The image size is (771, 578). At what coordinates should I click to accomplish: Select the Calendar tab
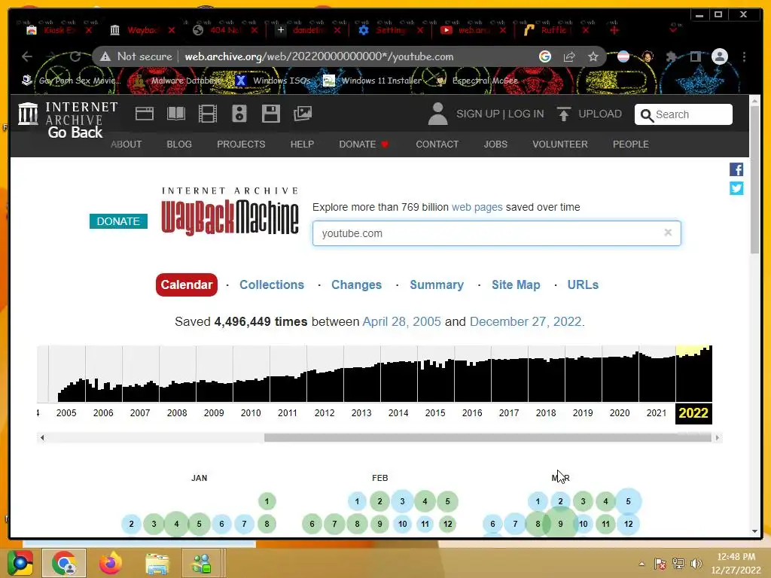point(187,284)
